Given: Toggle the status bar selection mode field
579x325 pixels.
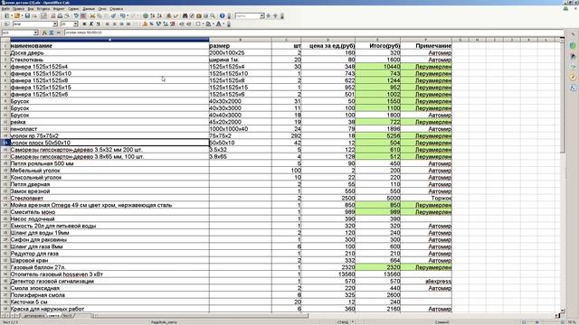Looking at the screenshot, I should [x=343, y=322].
